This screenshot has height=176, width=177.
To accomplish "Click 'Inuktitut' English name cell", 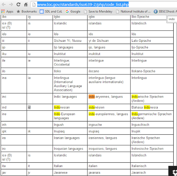I will pyautogui.click(x=70, y=54).
